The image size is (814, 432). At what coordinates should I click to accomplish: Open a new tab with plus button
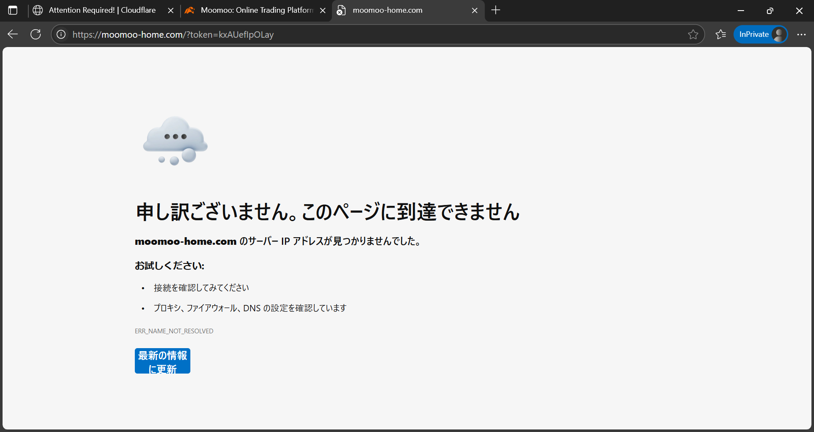tap(496, 10)
